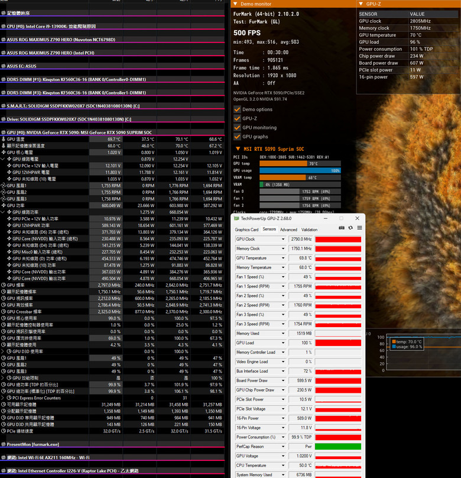Collapse the GPU 線路功率 tree group

tap(3, 212)
